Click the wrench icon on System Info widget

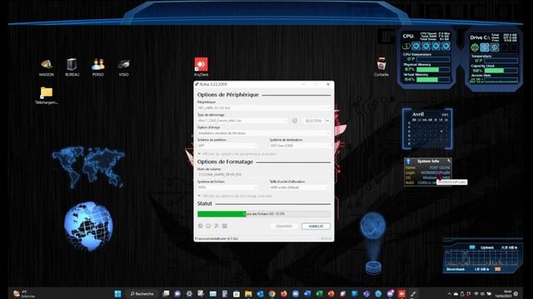point(449,160)
